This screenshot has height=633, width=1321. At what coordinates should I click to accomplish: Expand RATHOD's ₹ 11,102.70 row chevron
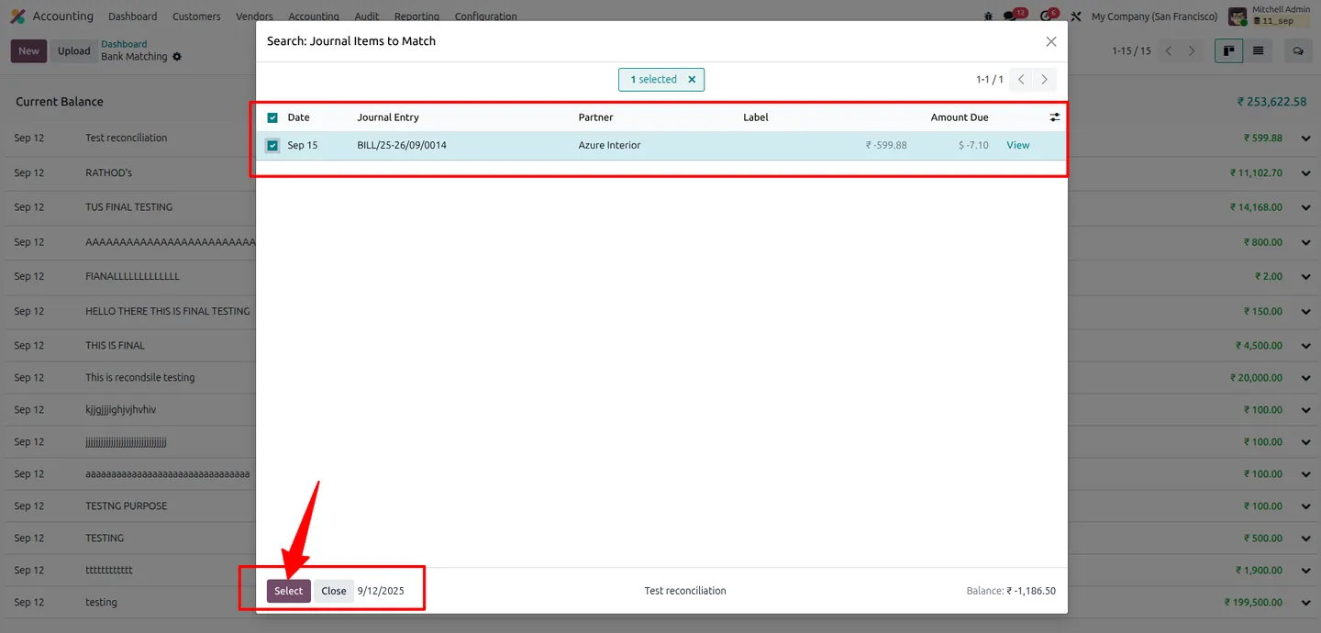[x=1305, y=172]
